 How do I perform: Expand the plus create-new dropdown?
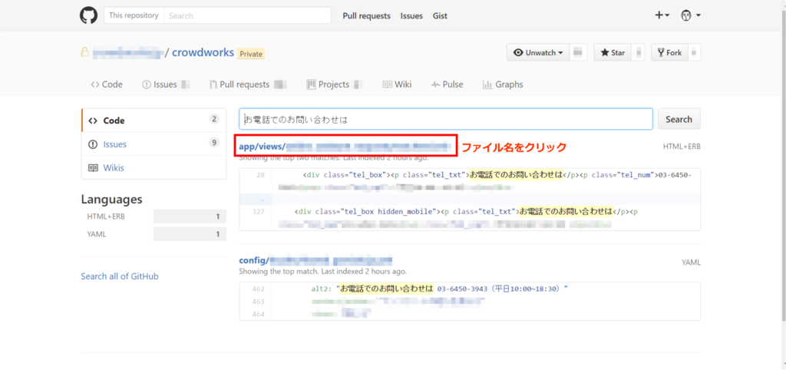click(662, 15)
